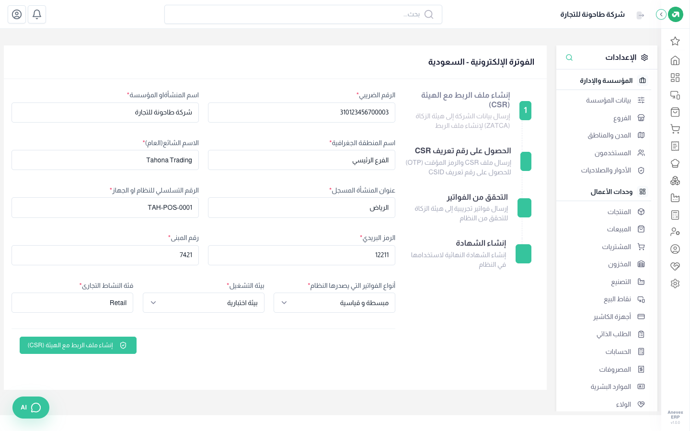690x431 pixels.
Task: Open أنواع الفواتير dropdown (مبسطة و قياسية)
Action: pyautogui.click(x=334, y=303)
